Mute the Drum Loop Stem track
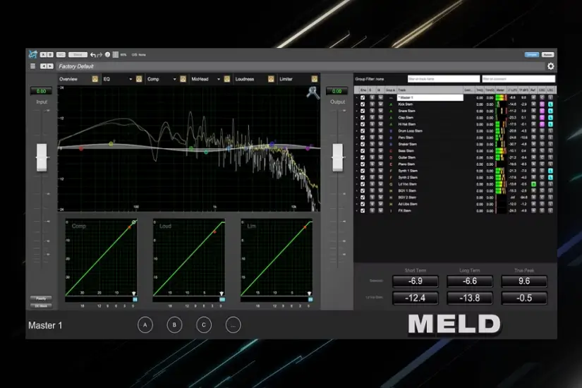Viewport: 582px width, 388px height. coord(380,131)
